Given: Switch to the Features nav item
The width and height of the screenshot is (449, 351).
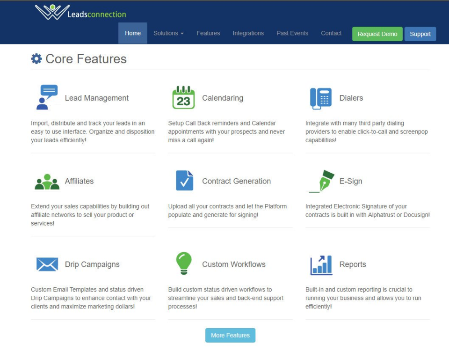Looking at the screenshot, I should [x=208, y=33].
